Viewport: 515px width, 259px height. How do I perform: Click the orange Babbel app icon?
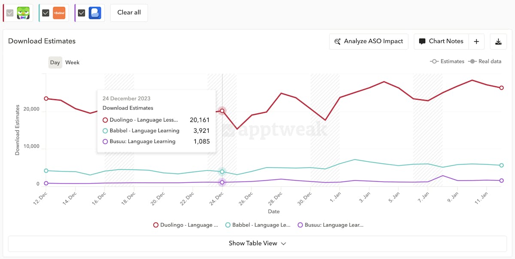point(59,13)
